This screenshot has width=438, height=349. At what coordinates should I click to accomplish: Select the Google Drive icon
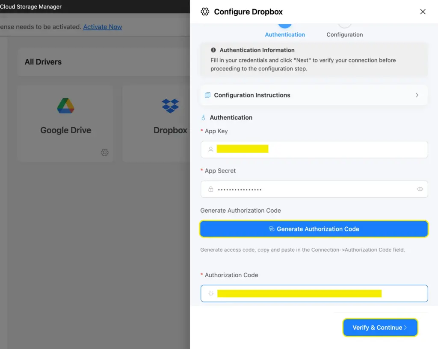65,106
